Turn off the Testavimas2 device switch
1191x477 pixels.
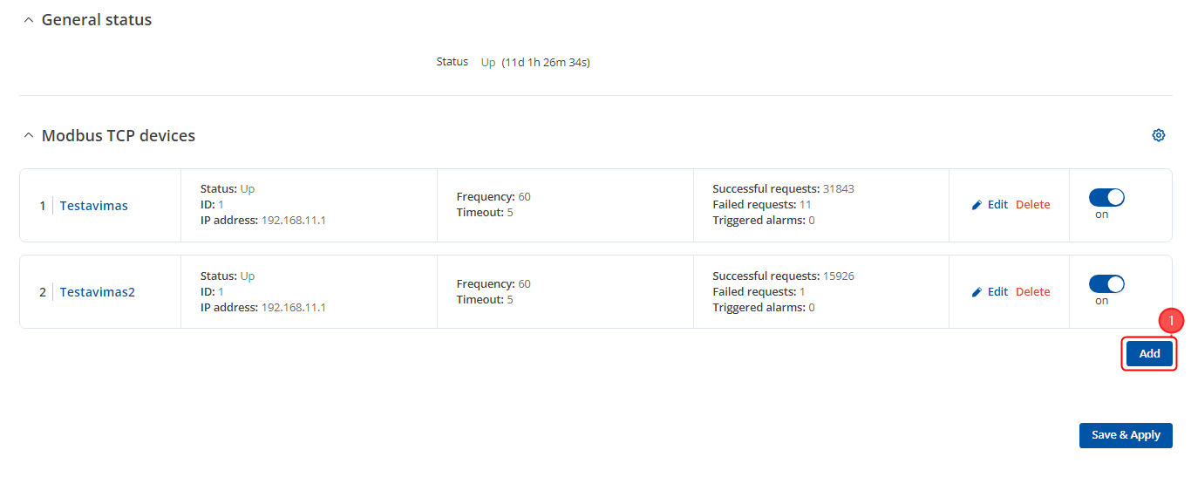1106,284
